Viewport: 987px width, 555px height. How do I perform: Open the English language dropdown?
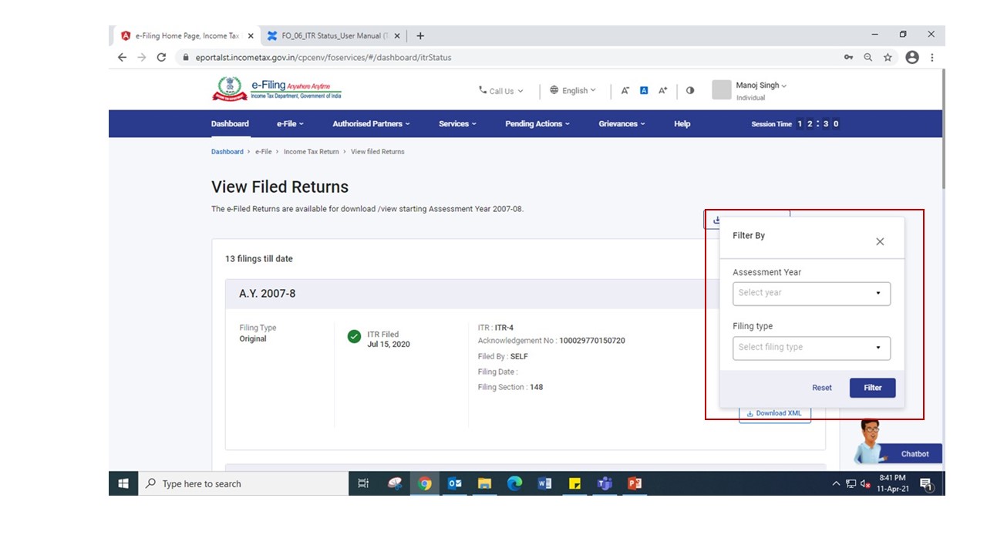coord(573,90)
